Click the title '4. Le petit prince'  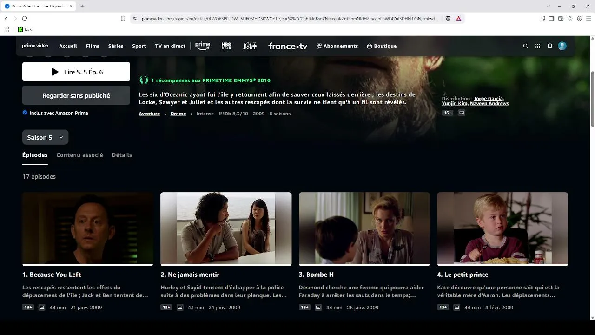(x=463, y=275)
